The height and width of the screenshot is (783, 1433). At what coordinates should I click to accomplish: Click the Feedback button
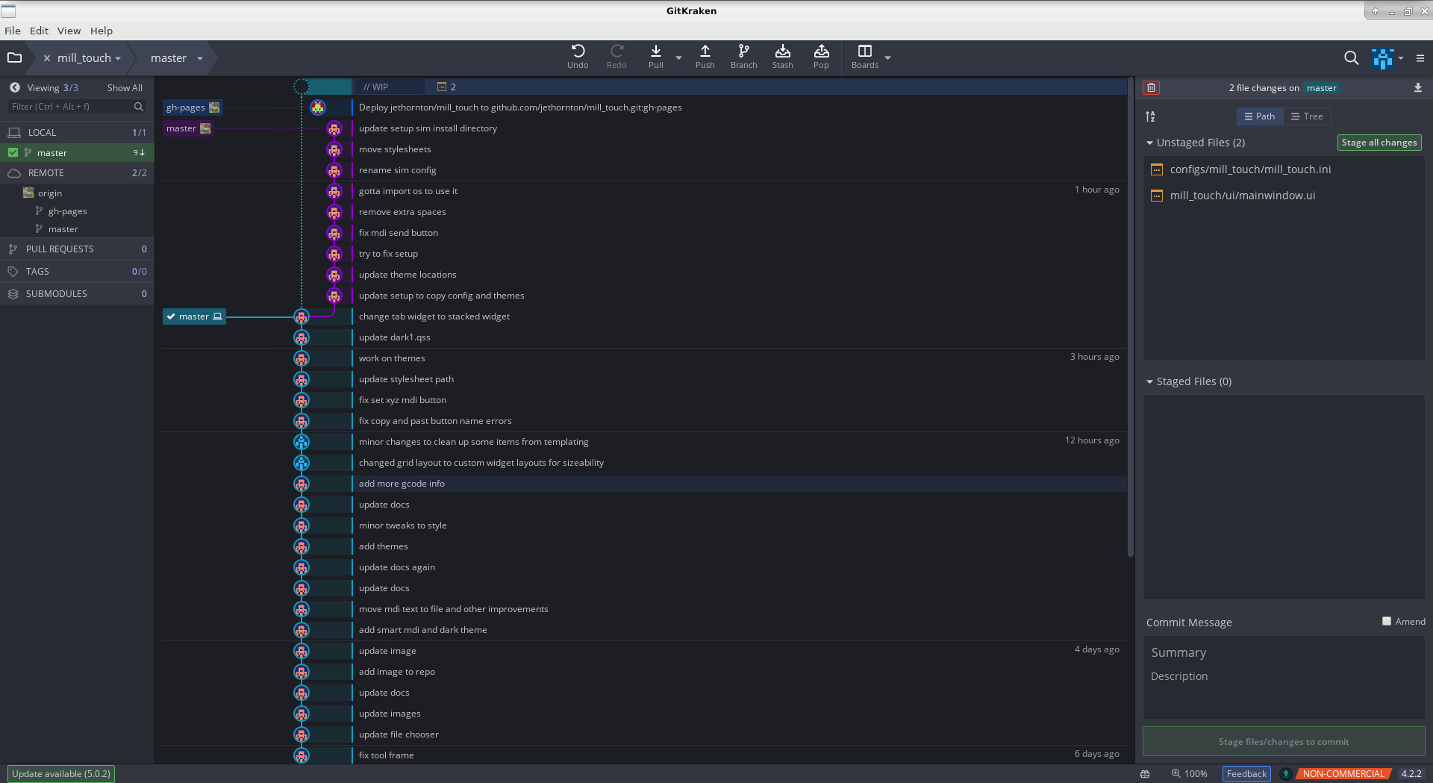click(1246, 774)
